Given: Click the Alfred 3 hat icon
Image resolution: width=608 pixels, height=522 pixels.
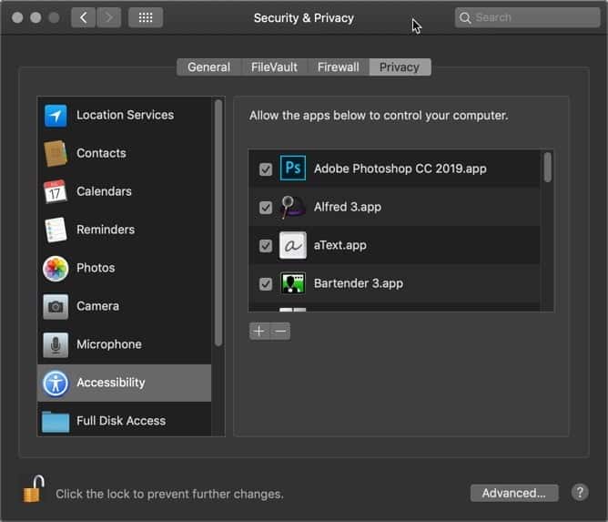Looking at the screenshot, I should (x=293, y=207).
